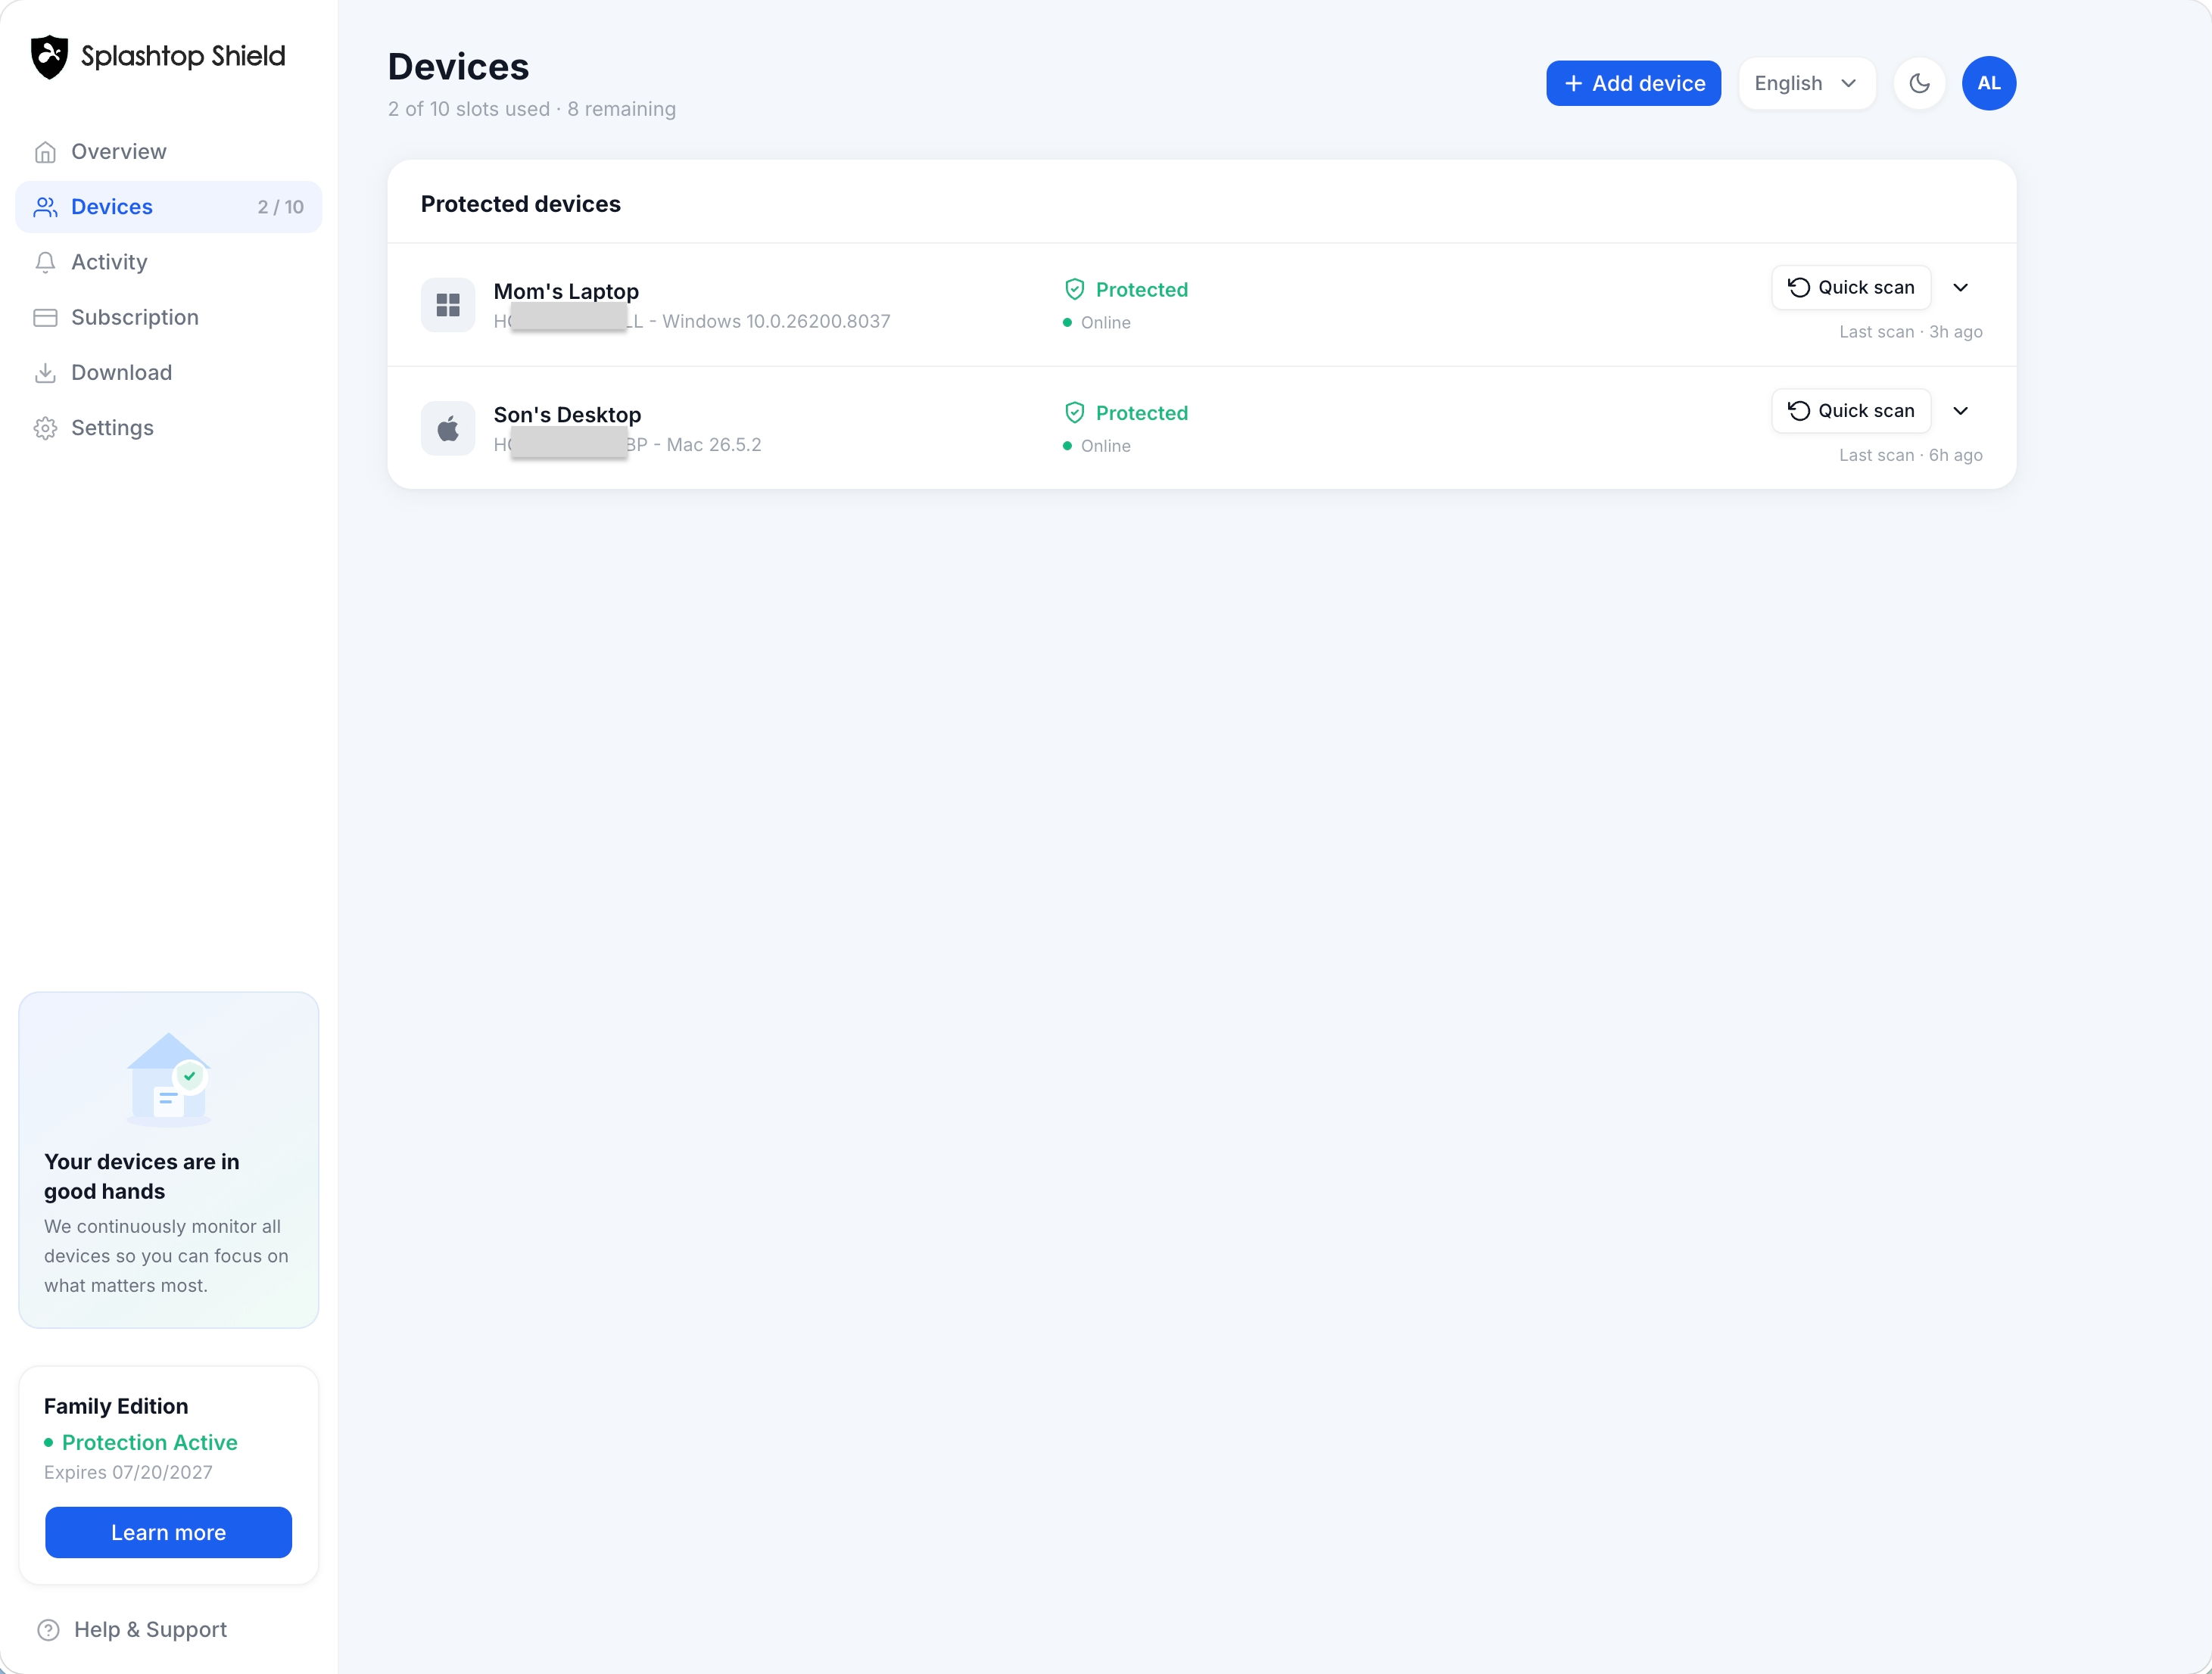2212x1674 pixels.
Task: Click the Windows 10.0.26200.8037 version text
Action: point(776,322)
